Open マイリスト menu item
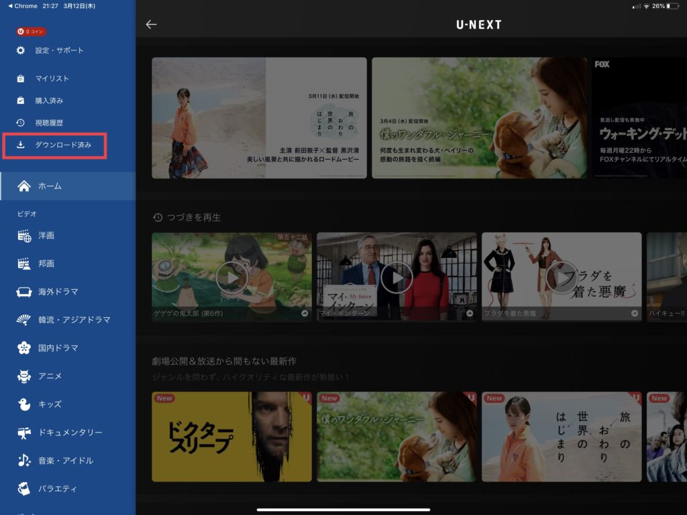Viewport: 687px width, 515px height. tap(52, 78)
